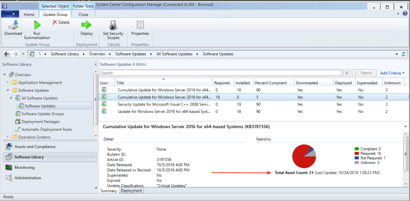Collapse the Software Updates tree node

[8, 90]
